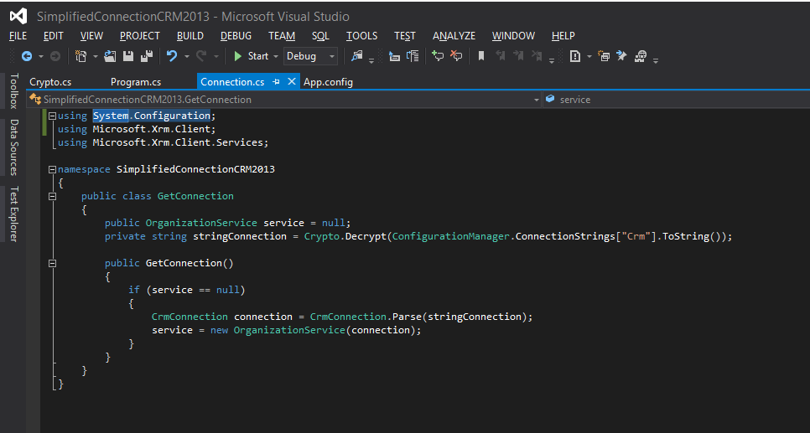Viewport: 810px width, 433px height.
Task: Close the Connection.cs tab
Action: point(292,82)
